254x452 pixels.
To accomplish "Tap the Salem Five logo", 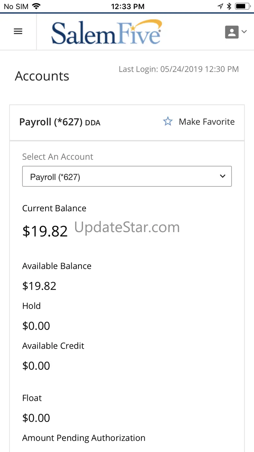I will tap(106, 32).
